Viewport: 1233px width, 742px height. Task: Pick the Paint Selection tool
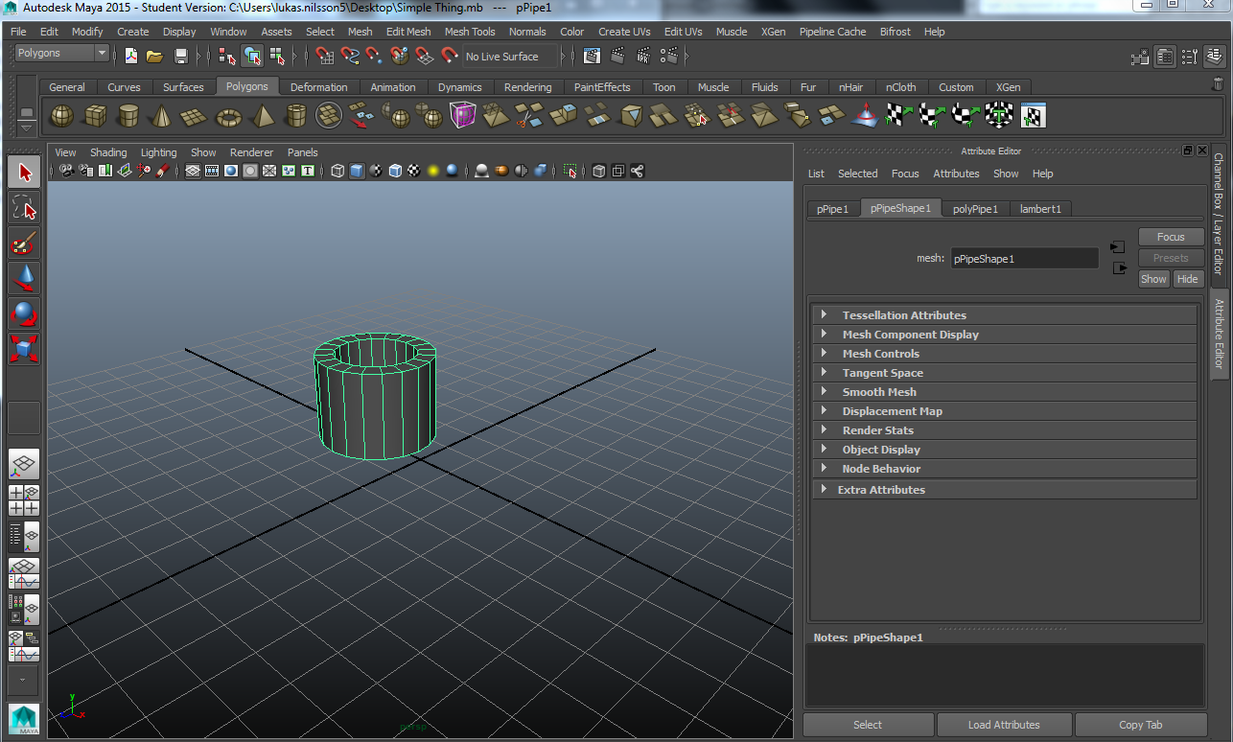[x=25, y=243]
